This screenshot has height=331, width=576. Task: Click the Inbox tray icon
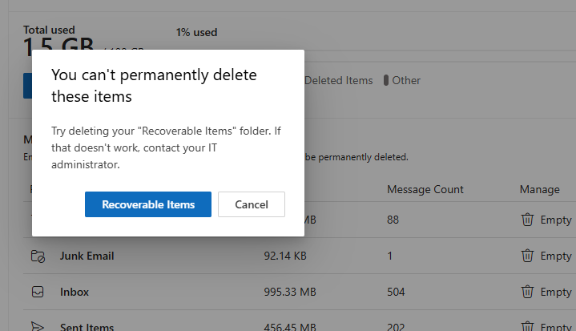click(x=38, y=293)
